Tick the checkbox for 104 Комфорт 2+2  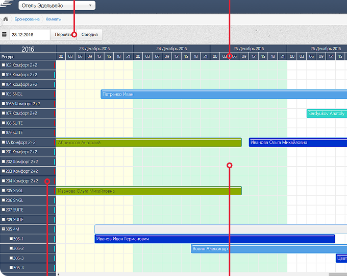4,84
